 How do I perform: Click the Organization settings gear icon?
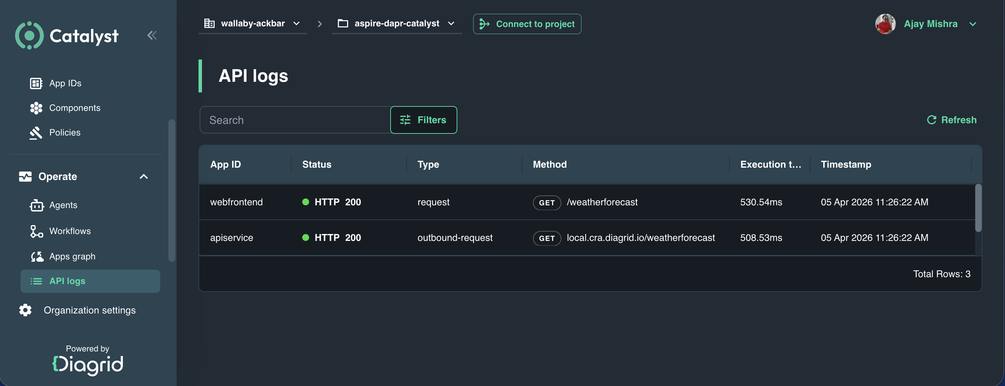(25, 310)
